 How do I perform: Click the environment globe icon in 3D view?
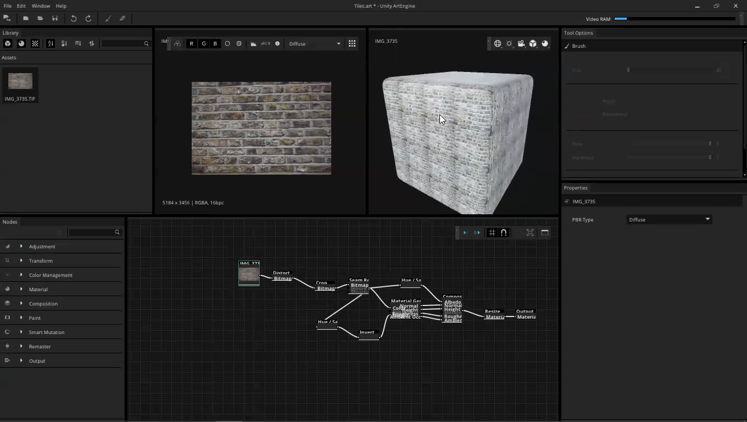(498, 43)
